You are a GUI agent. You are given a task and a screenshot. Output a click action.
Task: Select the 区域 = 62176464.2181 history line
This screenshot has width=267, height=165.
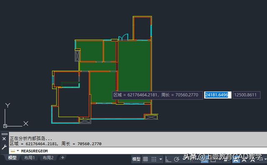pos(55,144)
